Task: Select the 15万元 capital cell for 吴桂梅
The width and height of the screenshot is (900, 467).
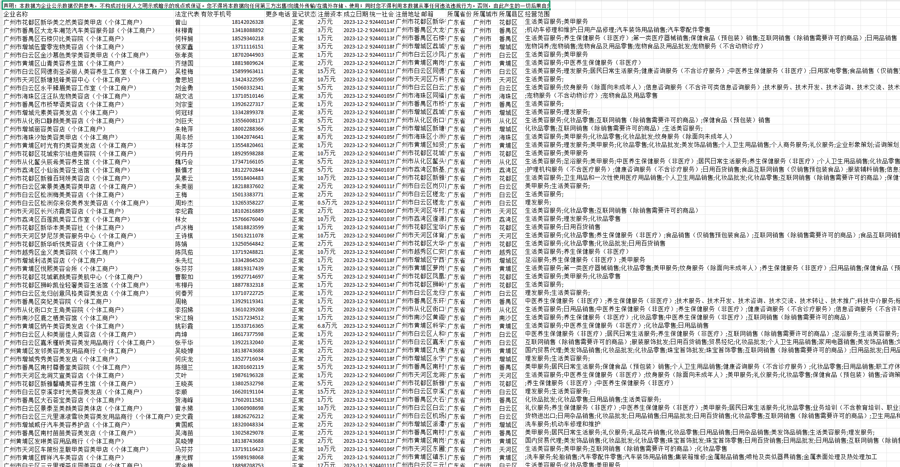Action: pyautogui.click(x=326, y=71)
